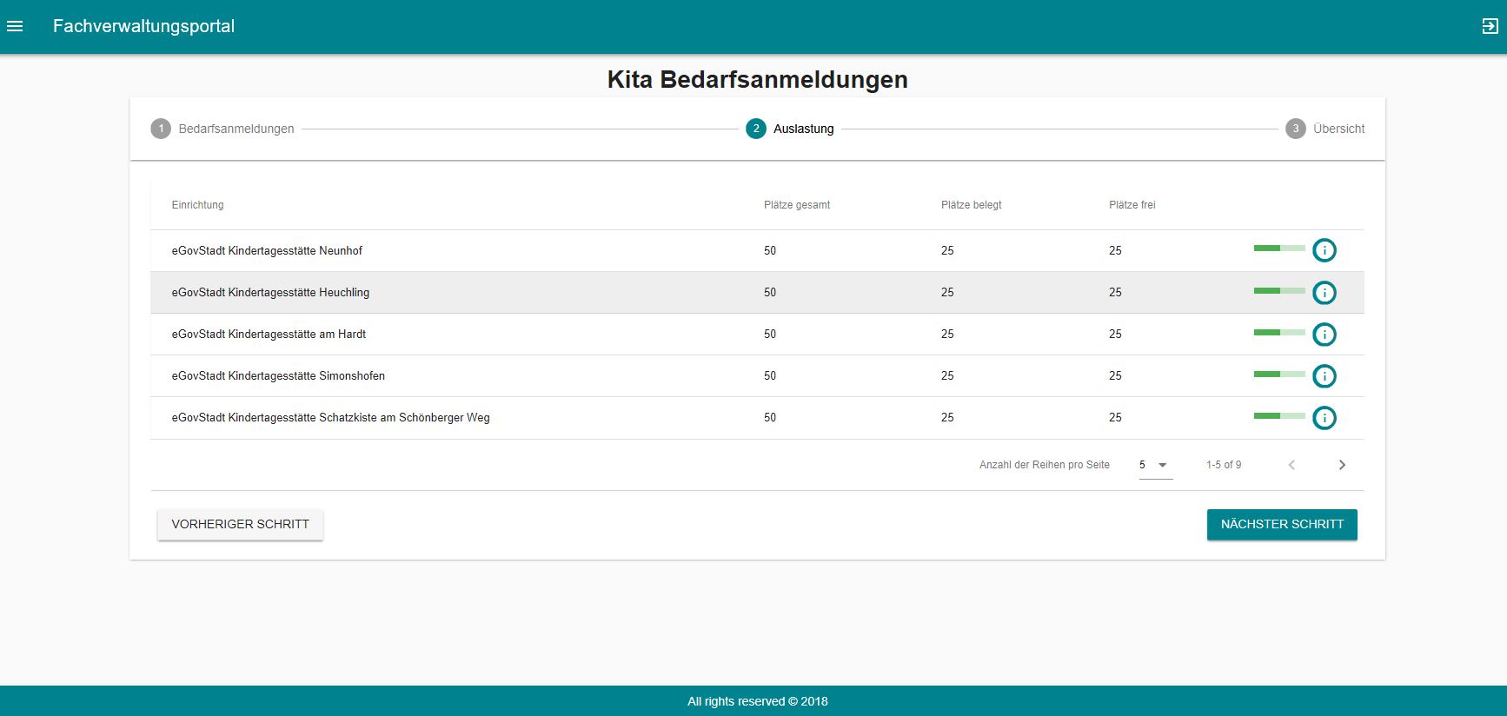Viewport: 1507px width, 716px height.
Task: View info for Kindertagesstätte am Hardt
Action: pos(1324,335)
